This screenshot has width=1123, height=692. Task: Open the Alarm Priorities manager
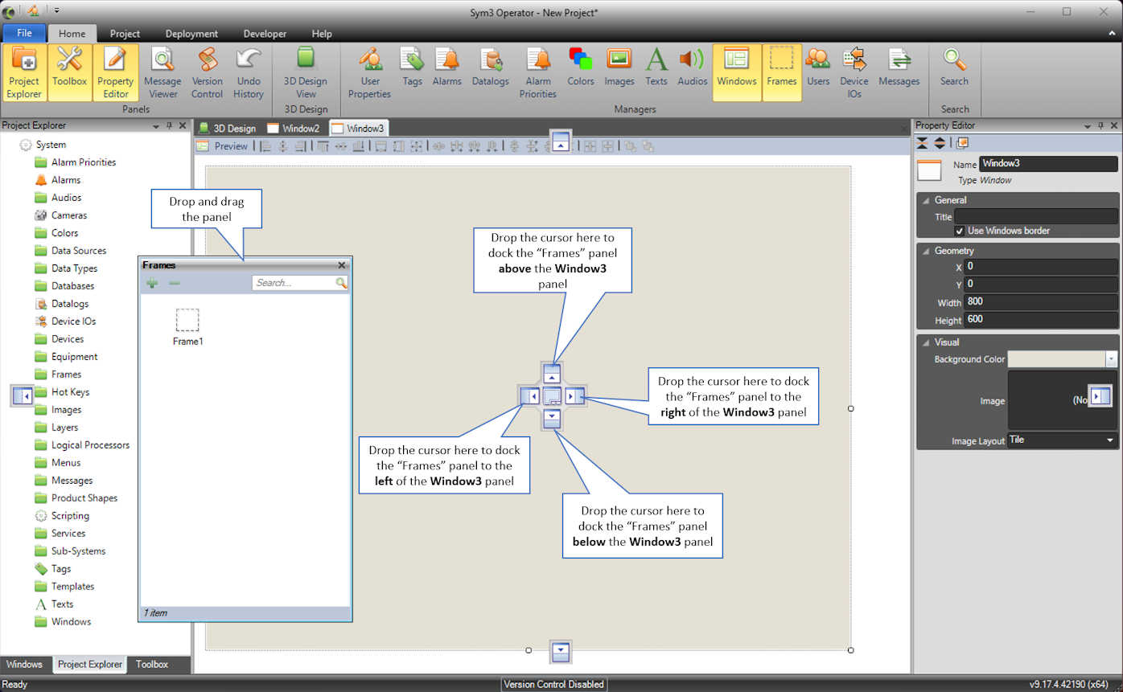coord(538,72)
